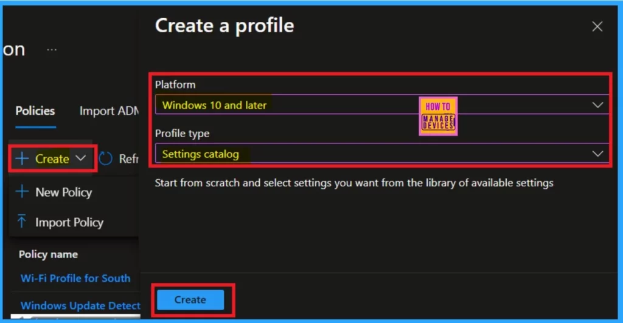Click the Refresh icon in the toolbar
623x323 pixels.
(105, 158)
